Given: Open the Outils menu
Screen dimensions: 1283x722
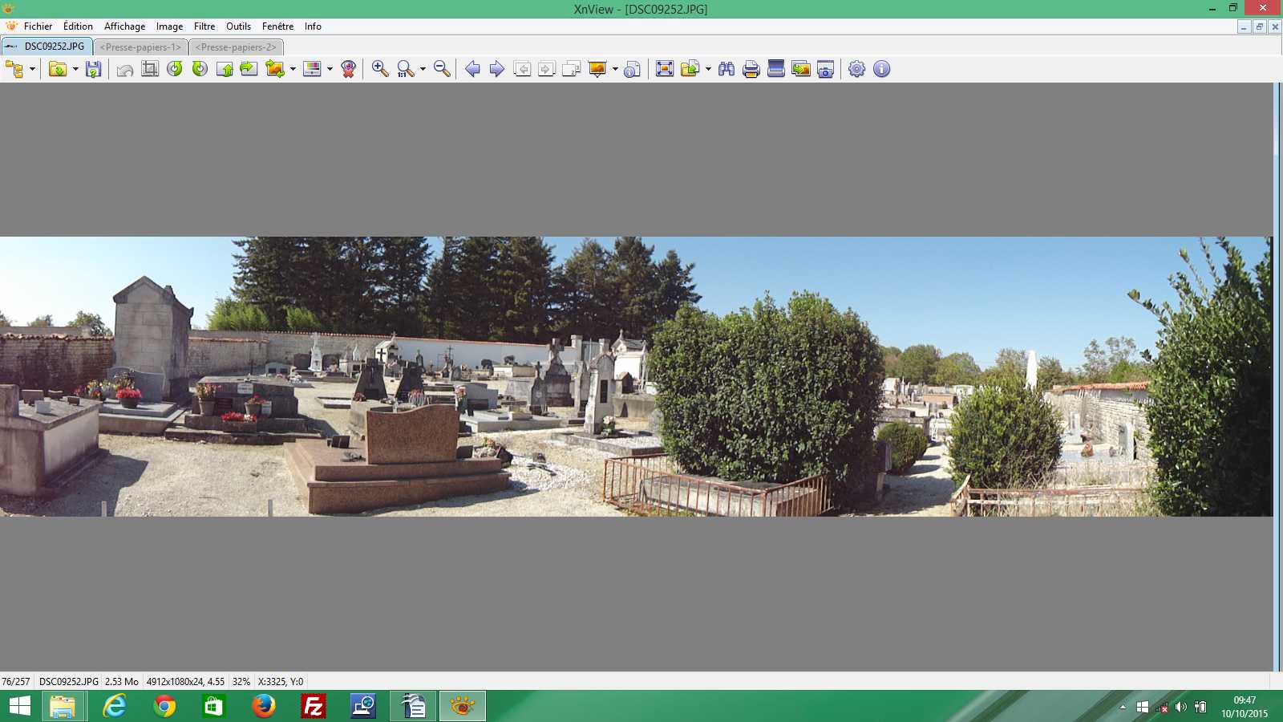Looking at the screenshot, I should 238,26.
